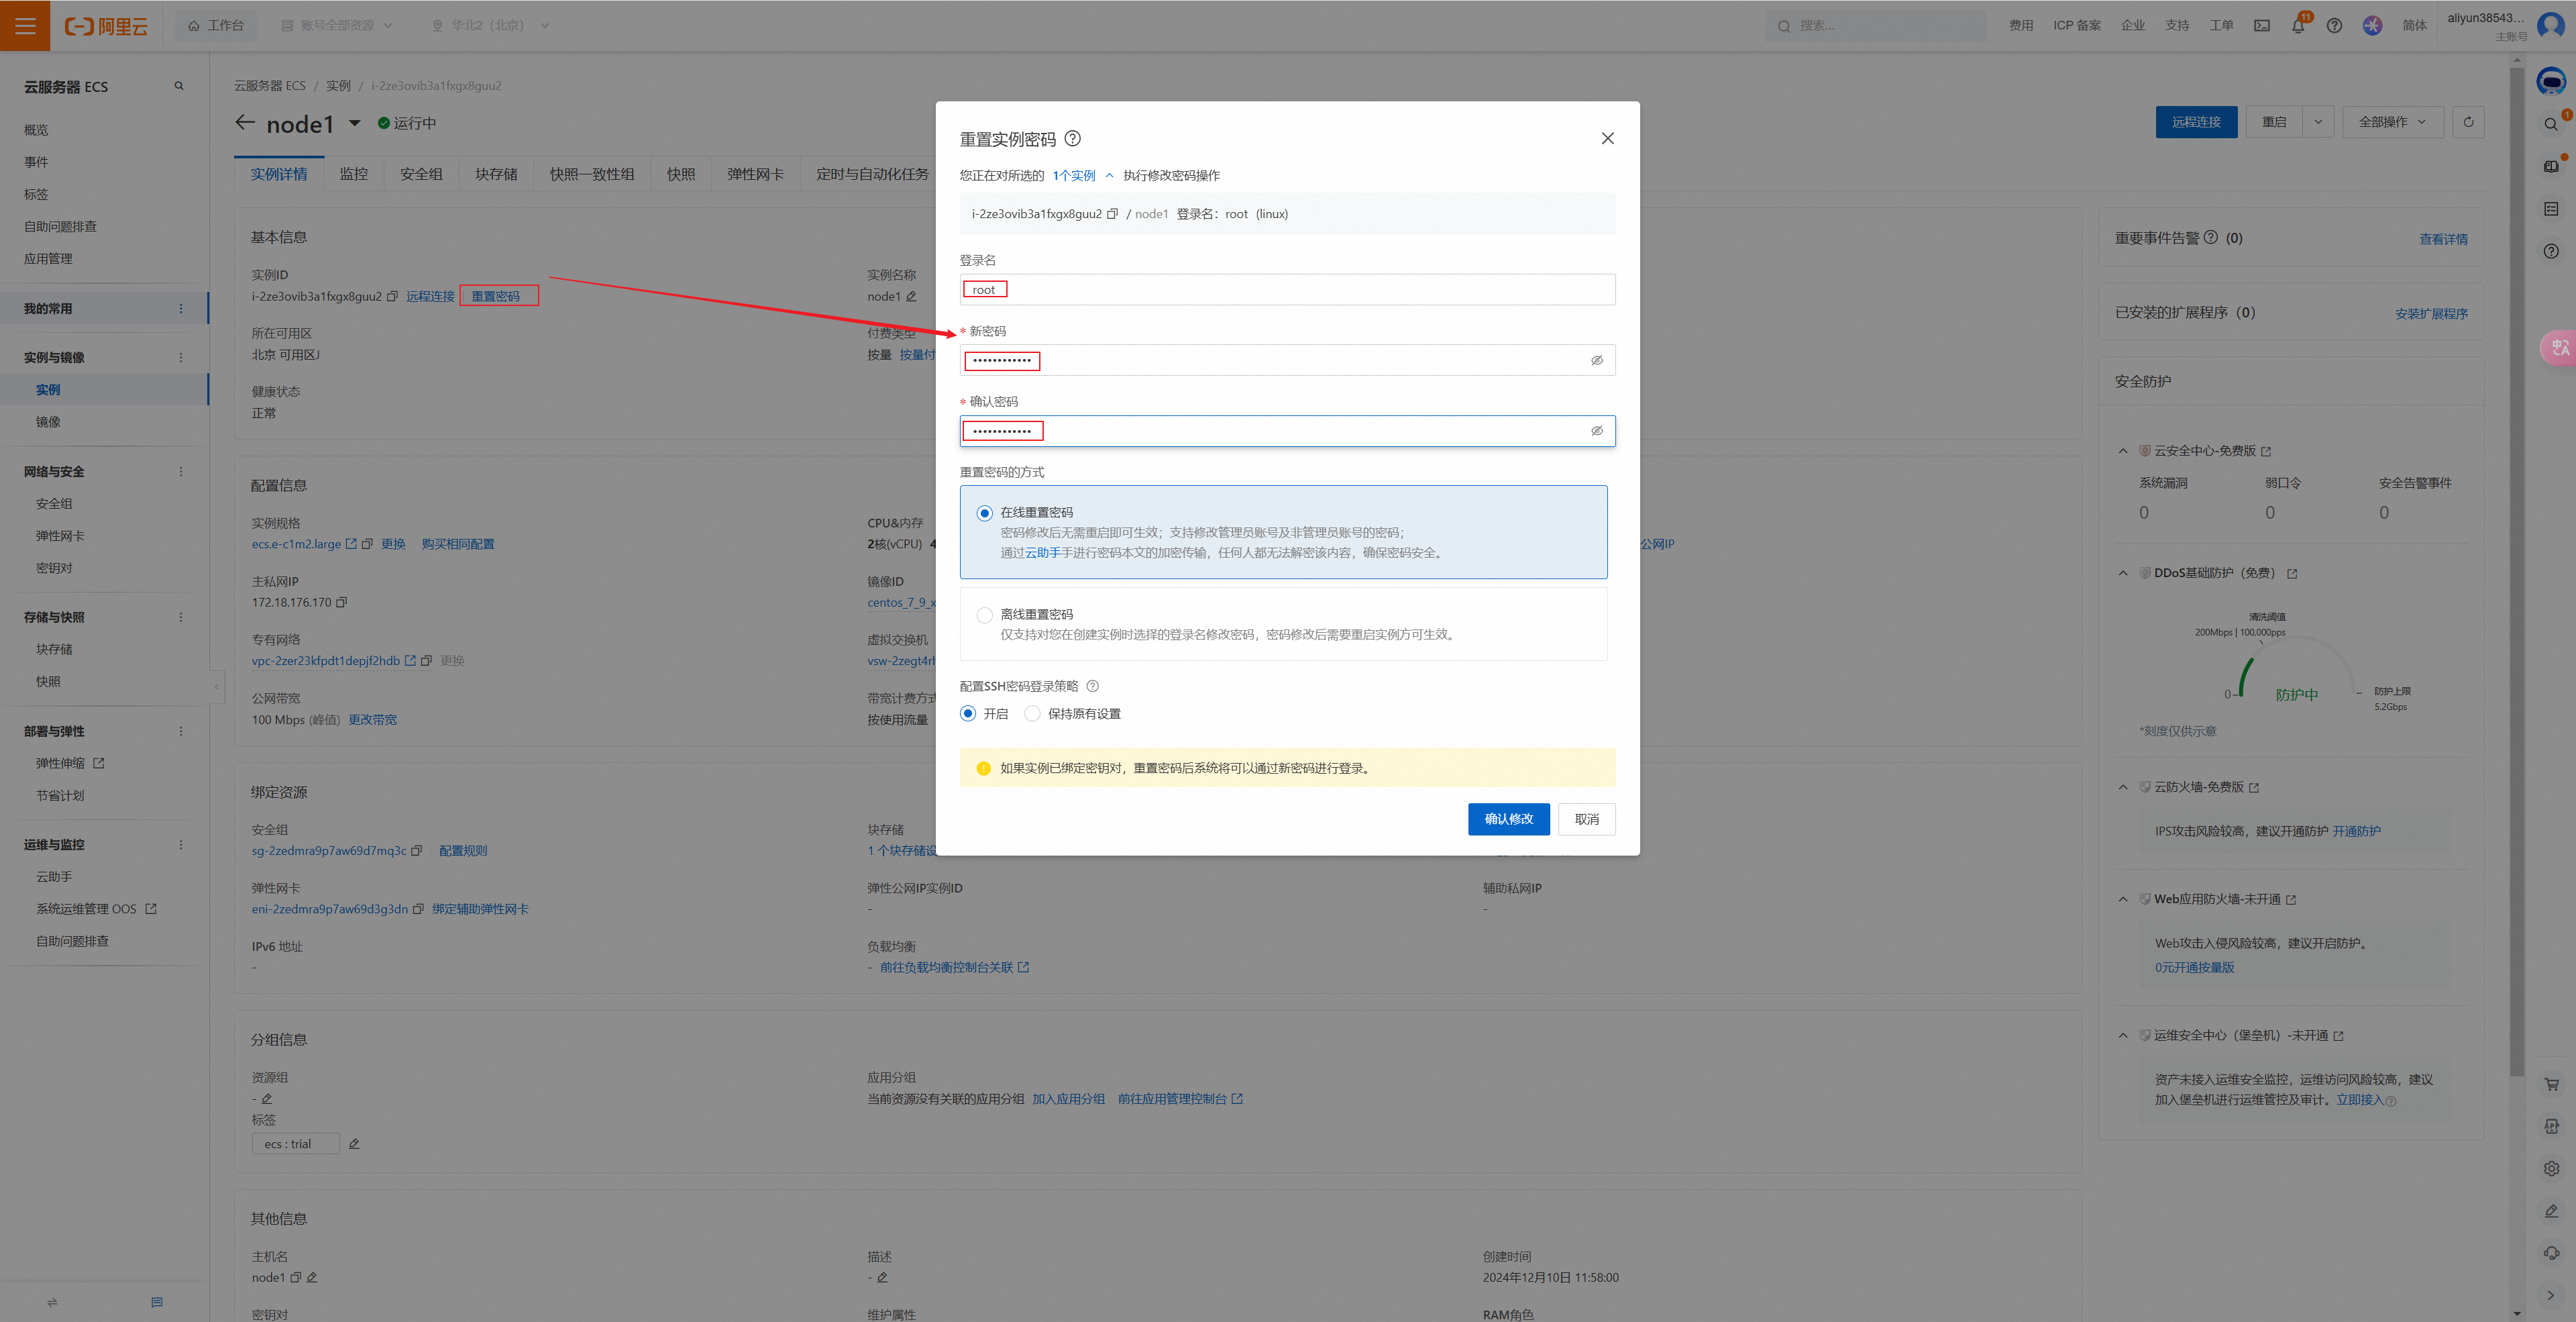Open help icon beside 重要事件告警
Viewport: 2576px width, 1322px height.
[x=2211, y=238]
